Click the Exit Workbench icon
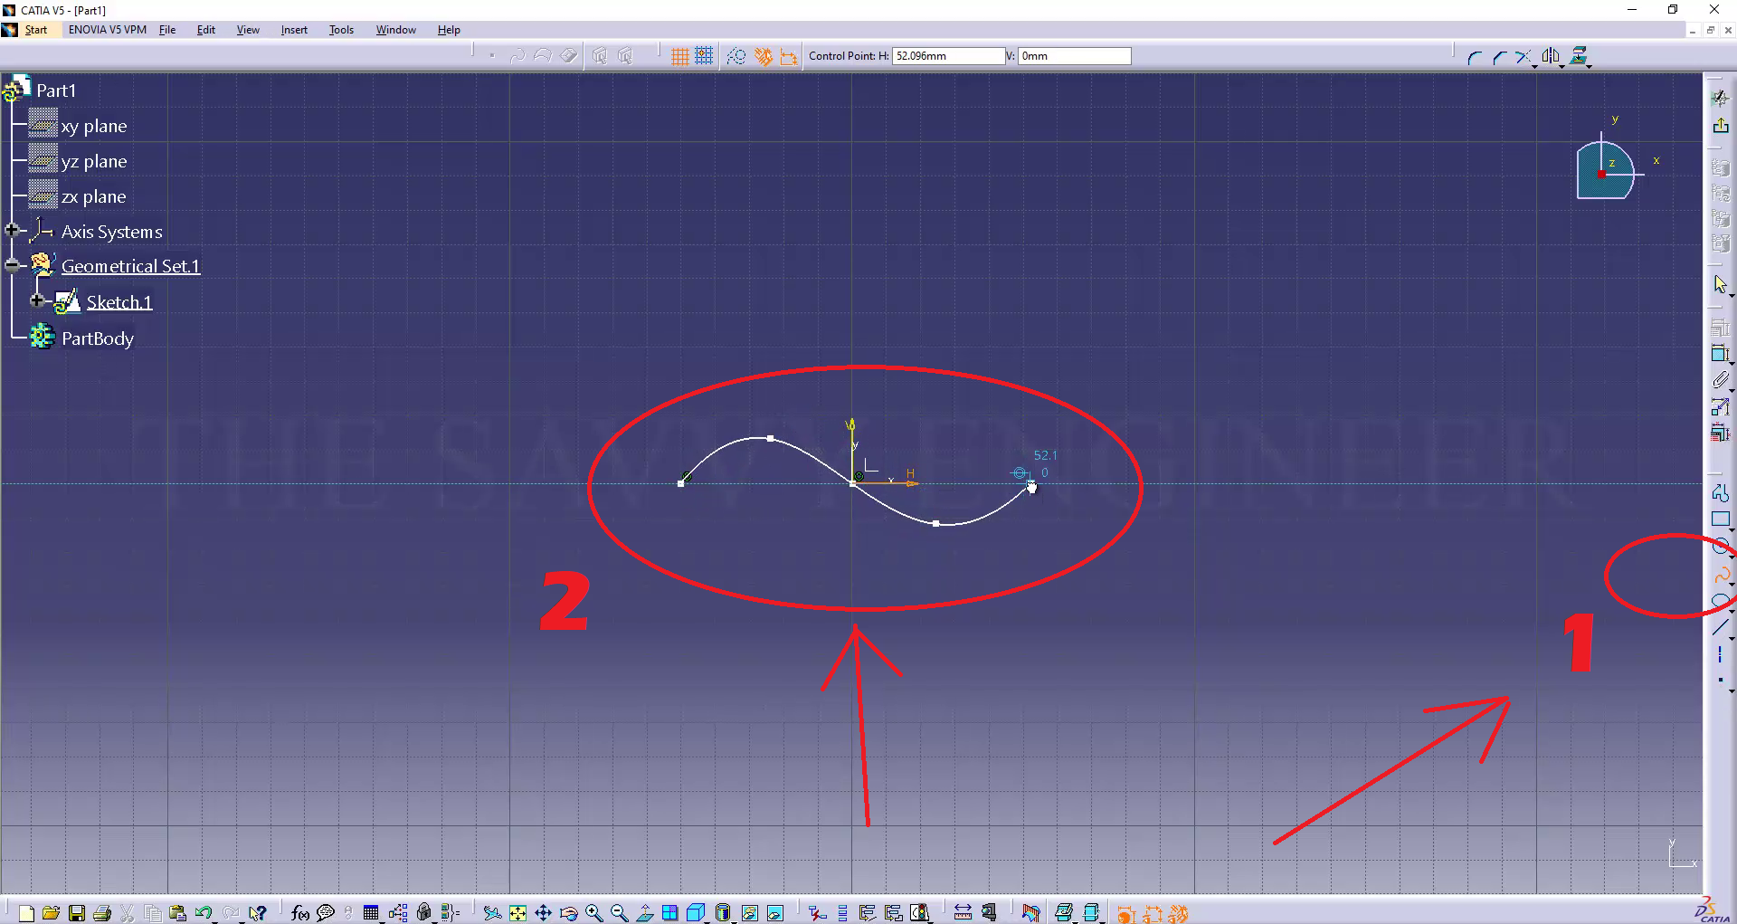 coord(1721,126)
